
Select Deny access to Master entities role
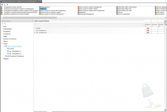click(89, 9)
